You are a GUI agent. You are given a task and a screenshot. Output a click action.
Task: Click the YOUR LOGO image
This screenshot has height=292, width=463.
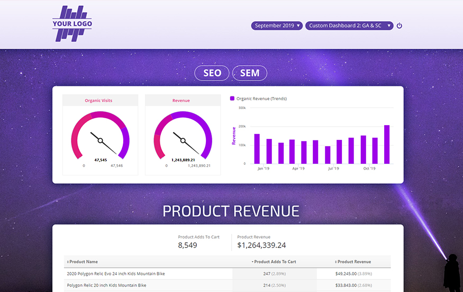point(72,23)
